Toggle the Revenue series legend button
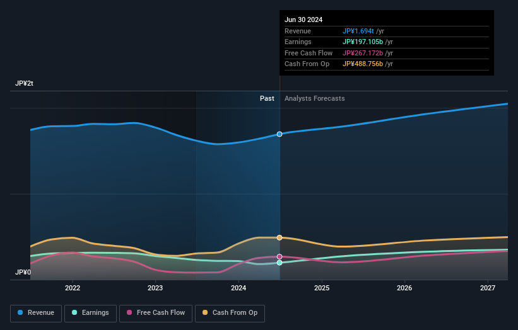 pyautogui.click(x=36, y=313)
